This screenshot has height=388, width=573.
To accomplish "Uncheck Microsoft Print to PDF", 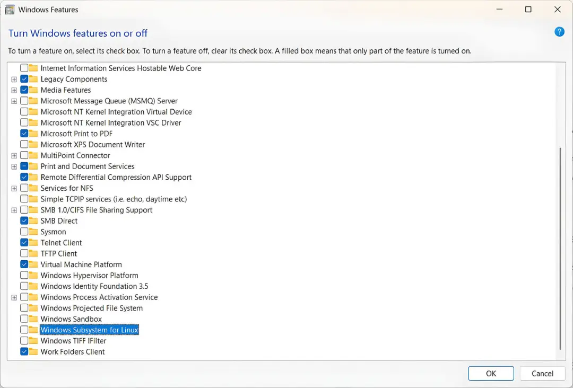I will 24,133.
